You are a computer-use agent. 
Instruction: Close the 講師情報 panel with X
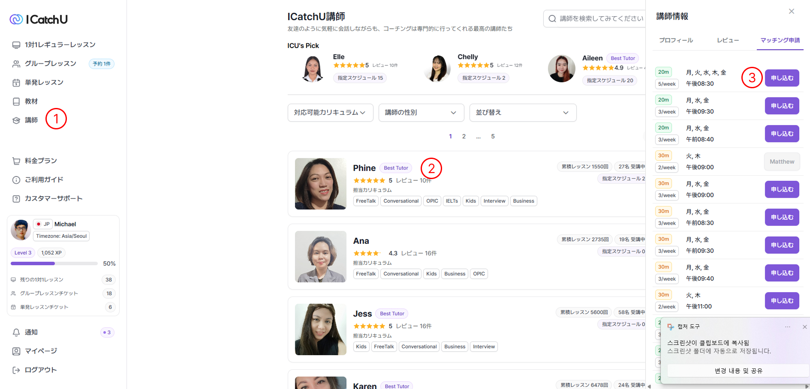792,12
